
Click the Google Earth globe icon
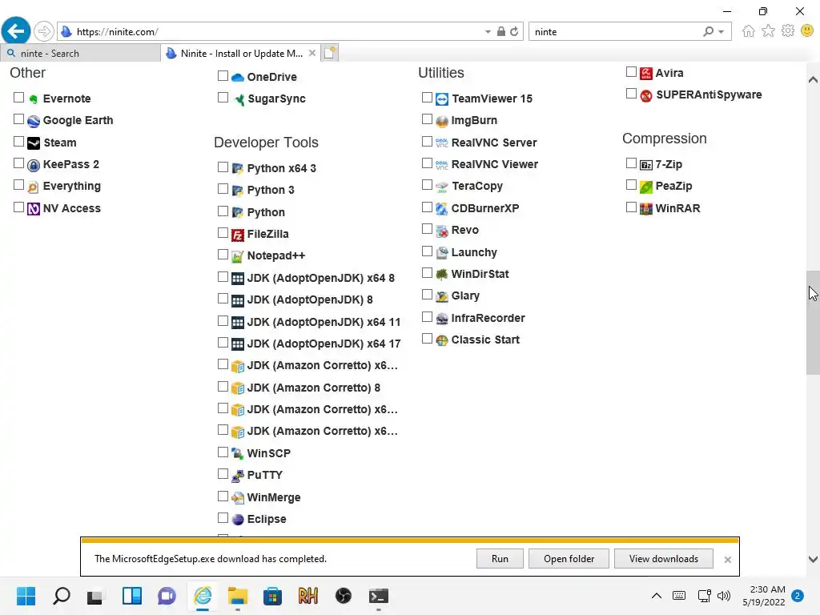34,121
